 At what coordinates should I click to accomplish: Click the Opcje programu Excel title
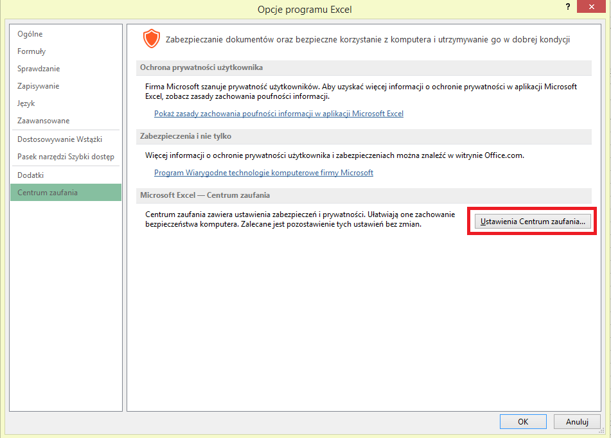pyautogui.click(x=305, y=10)
